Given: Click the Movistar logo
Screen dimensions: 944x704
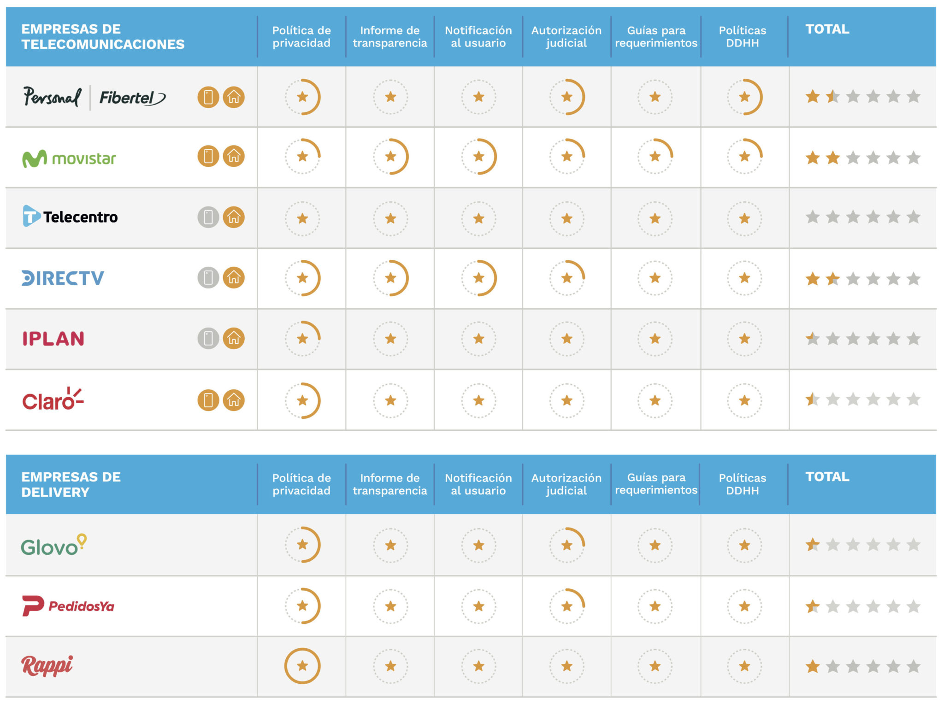Looking at the screenshot, I should pyautogui.click(x=69, y=158).
